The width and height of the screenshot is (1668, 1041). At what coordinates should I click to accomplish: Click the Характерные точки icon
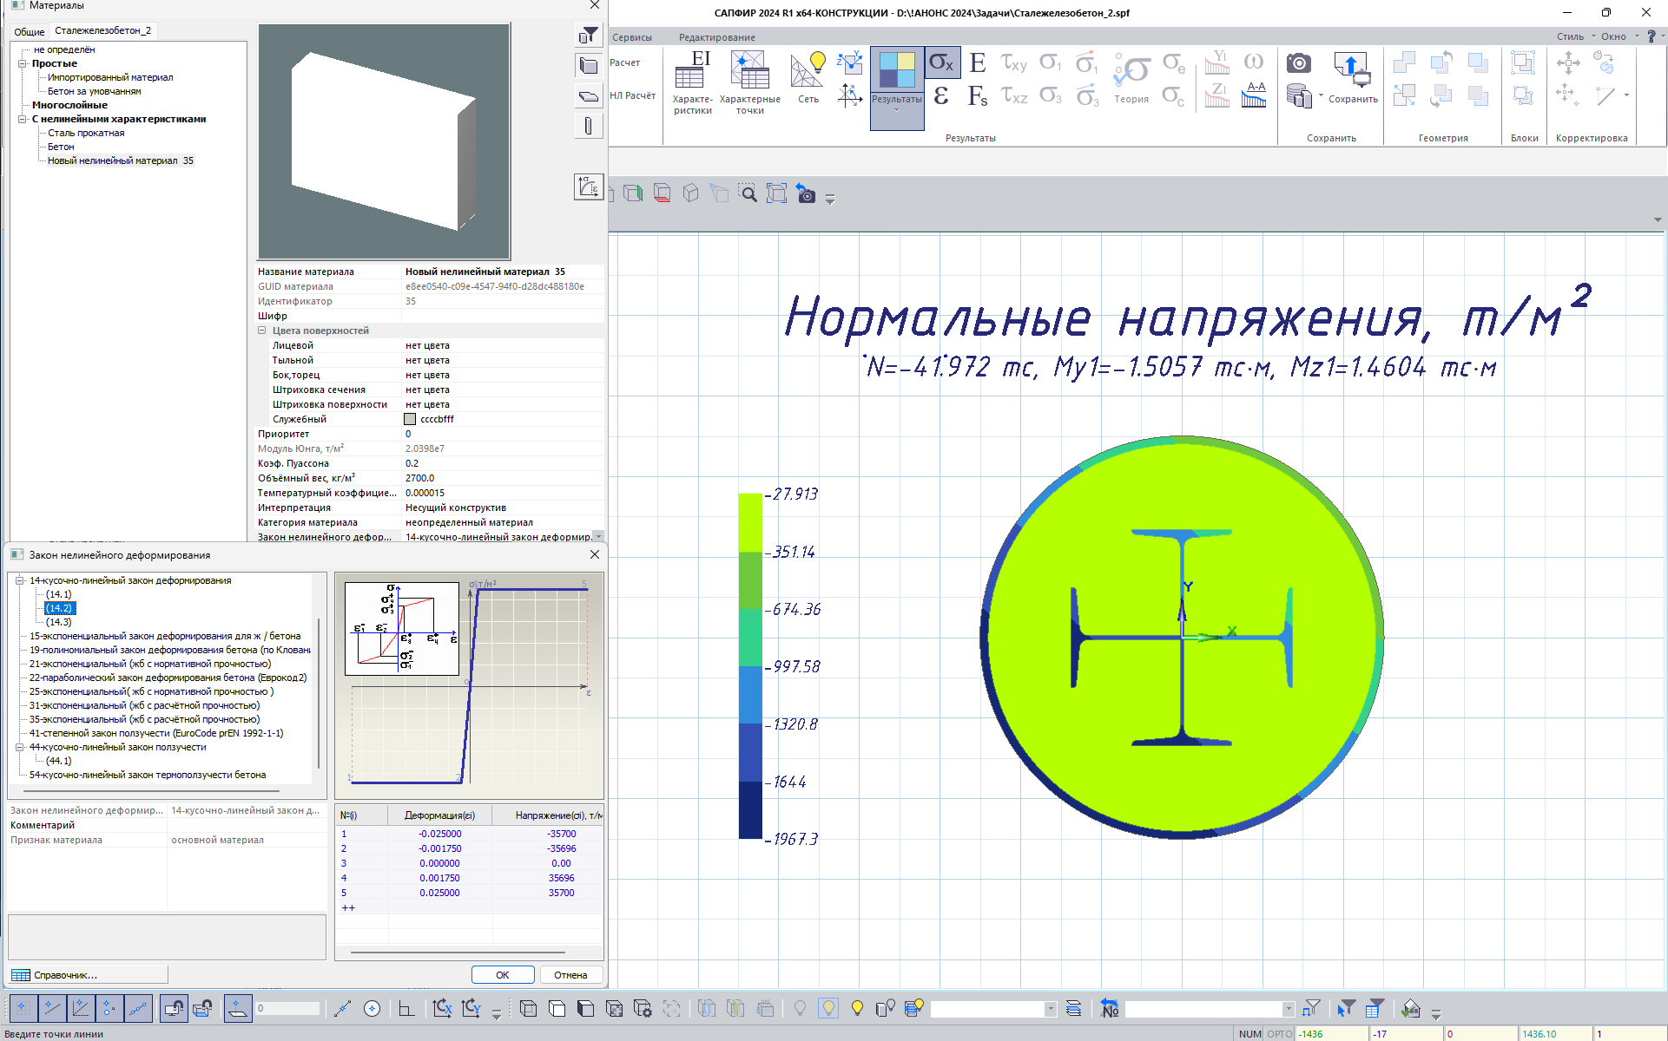(x=750, y=71)
